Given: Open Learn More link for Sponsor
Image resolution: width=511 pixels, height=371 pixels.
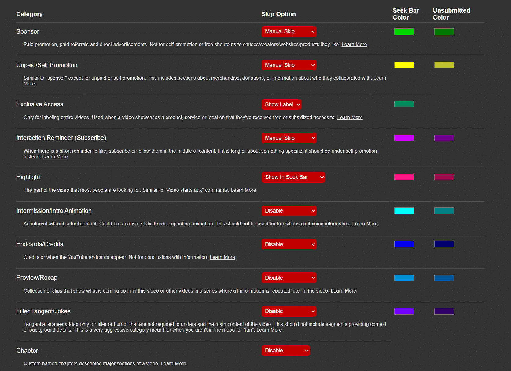Looking at the screenshot, I should (x=354, y=45).
